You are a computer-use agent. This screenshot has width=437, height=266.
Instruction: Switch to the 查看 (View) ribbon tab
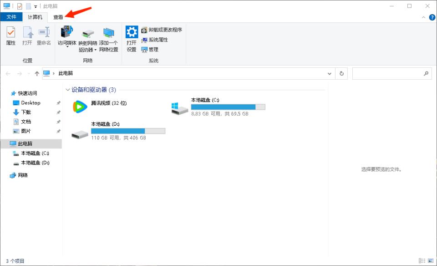(x=59, y=17)
